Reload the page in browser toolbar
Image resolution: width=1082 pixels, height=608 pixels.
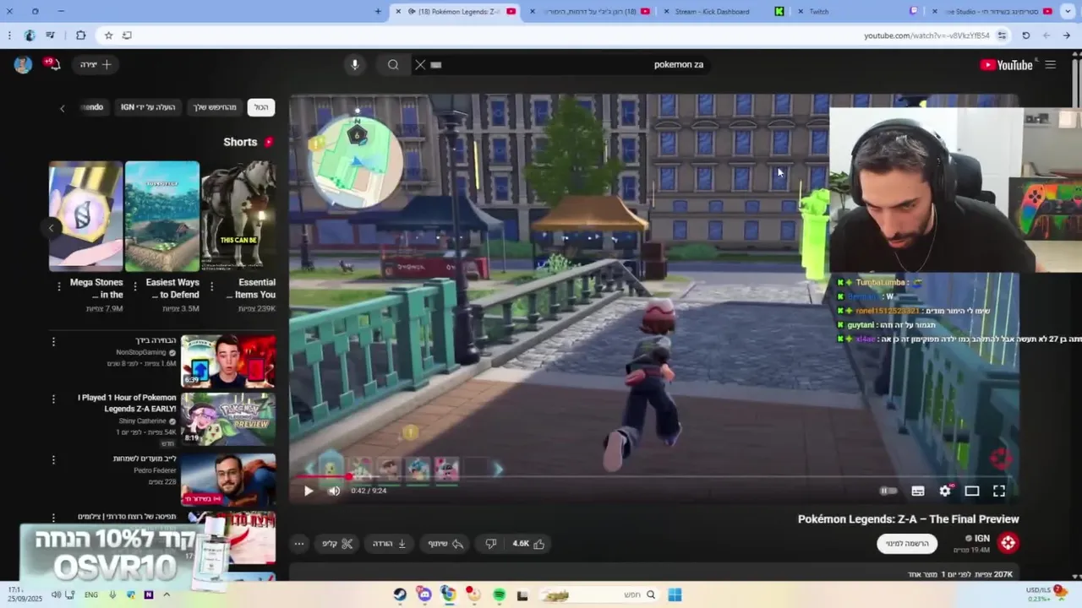click(1026, 35)
